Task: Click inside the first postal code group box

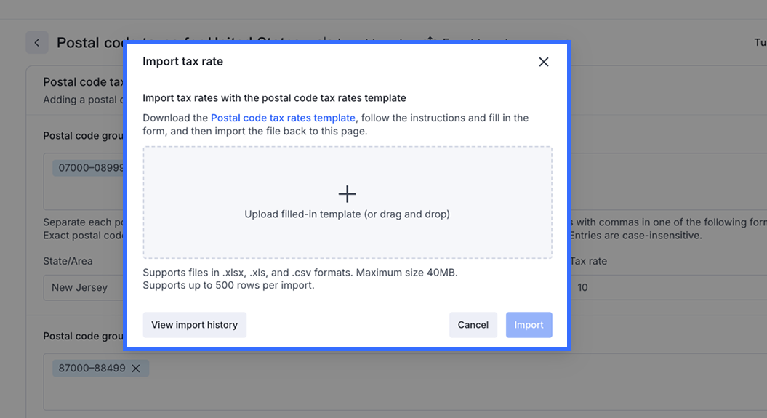Action: coord(80,196)
